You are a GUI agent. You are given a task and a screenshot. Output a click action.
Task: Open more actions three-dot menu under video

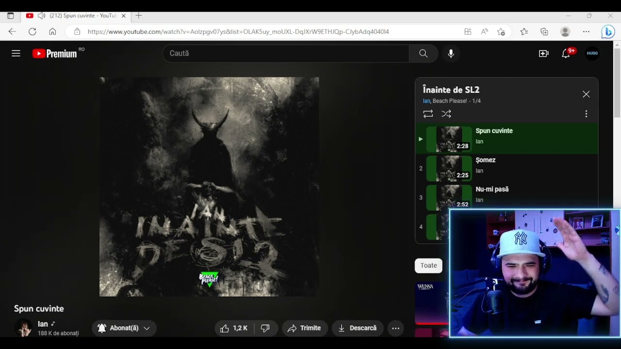click(395, 328)
